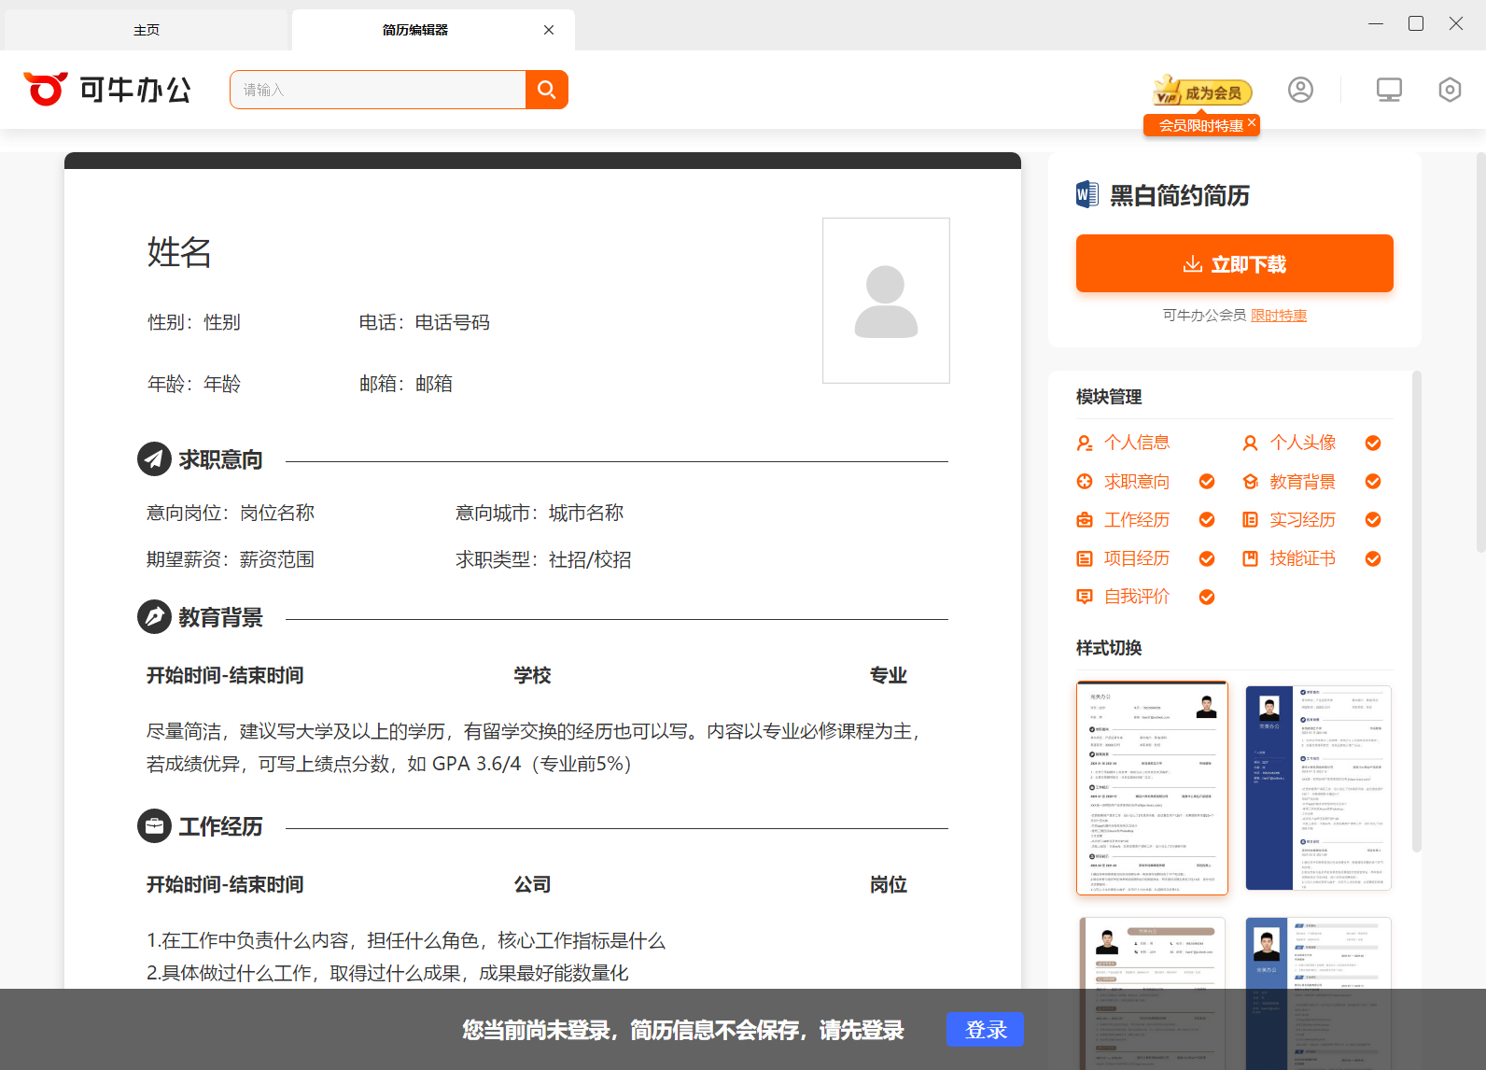Image resolution: width=1486 pixels, height=1070 pixels.
Task: Click the personal avatar module icon
Action: coord(1250,443)
